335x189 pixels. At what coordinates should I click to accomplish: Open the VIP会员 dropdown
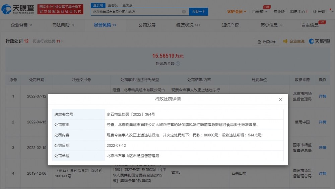click(x=237, y=12)
